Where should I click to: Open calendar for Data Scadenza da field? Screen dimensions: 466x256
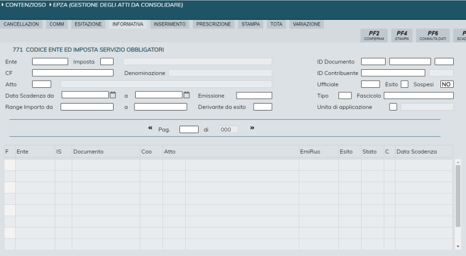[113, 95]
